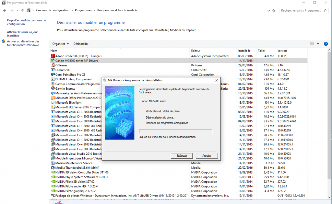Expand the address bar history dropdown
This screenshot has height=204, width=332.
[268, 10]
